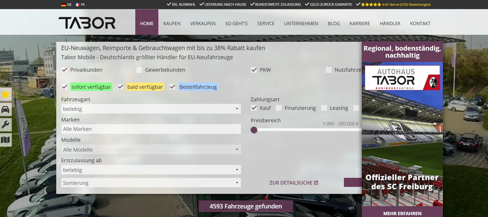The width and height of the screenshot is (488, 217).
Task: Click the 'GELD-ZURÜCK-GARANTIE' header text
Action: [x=331, y=4]
